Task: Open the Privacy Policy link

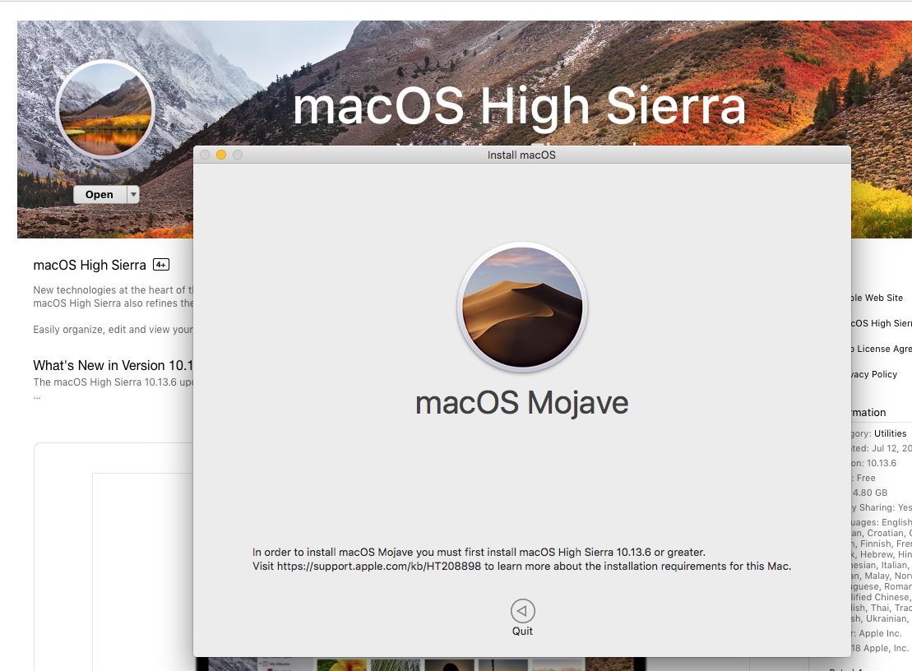Action: pos(875,374)
